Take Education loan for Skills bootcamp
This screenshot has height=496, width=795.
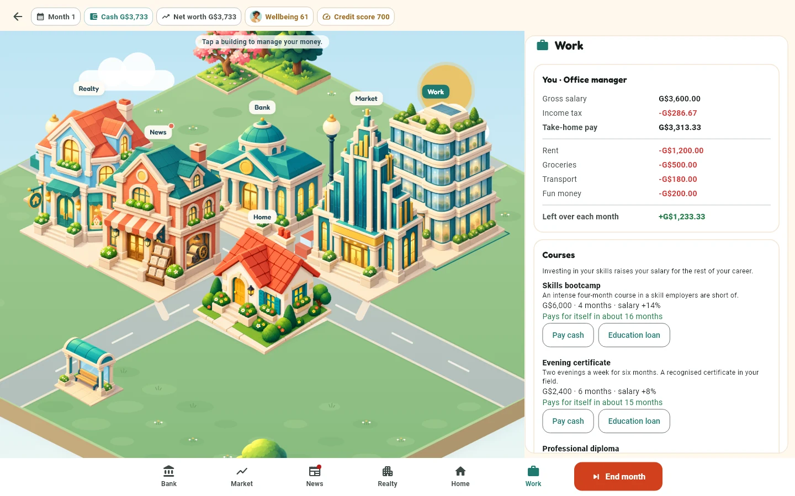(634, 335)
